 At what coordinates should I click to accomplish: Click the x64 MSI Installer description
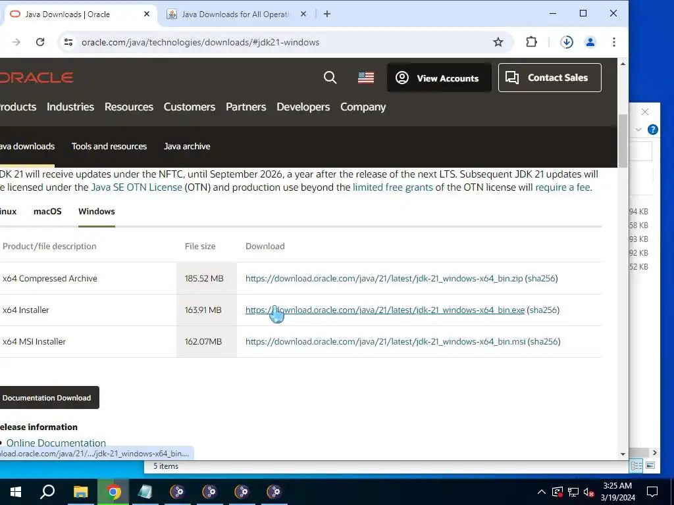pos(34,342)
